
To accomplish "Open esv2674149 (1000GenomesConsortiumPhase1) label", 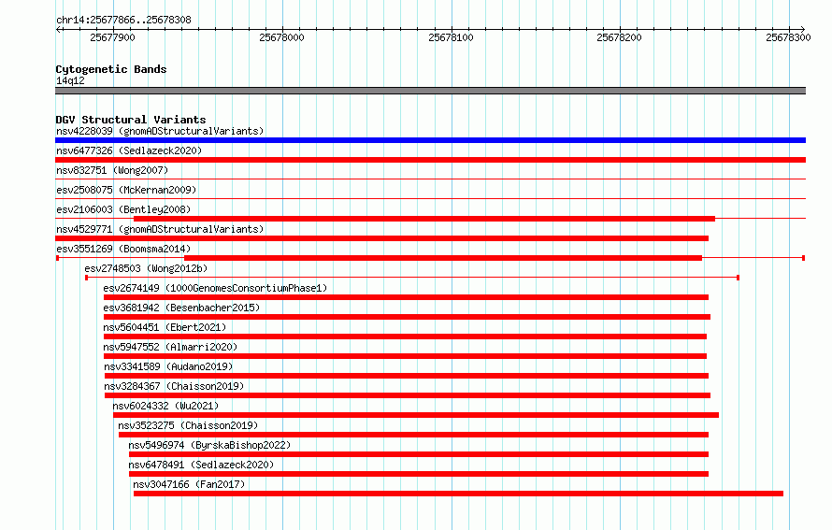I will pos(215,288).
